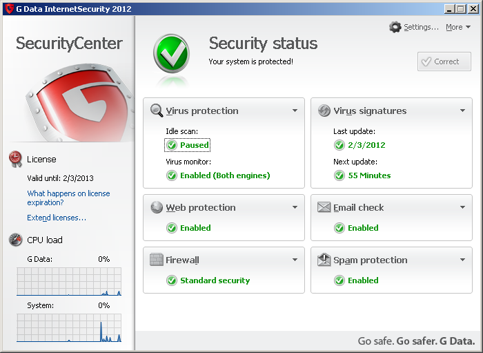Click the Extend licenses… link
Screen dimensions: 483x353
pyautogui.click(x=57, y=218)
